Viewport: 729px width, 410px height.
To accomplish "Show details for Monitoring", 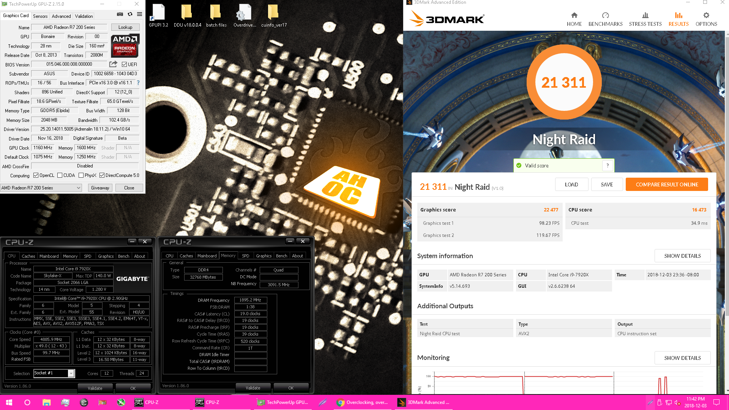I will point(682,358).
